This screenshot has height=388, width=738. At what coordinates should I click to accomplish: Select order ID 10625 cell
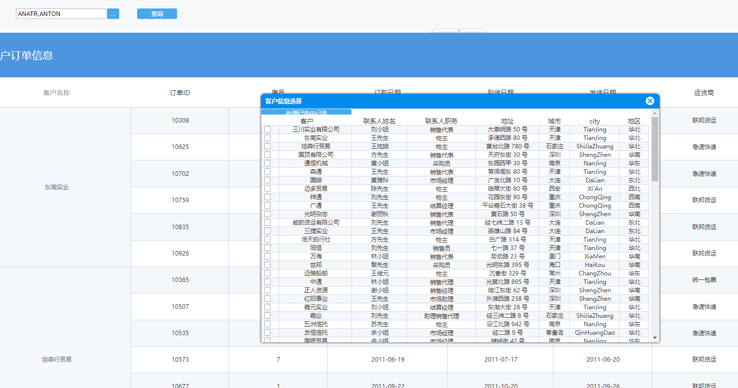(180, 147)
